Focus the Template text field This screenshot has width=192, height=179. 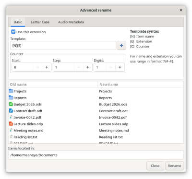tap(63, 46)
